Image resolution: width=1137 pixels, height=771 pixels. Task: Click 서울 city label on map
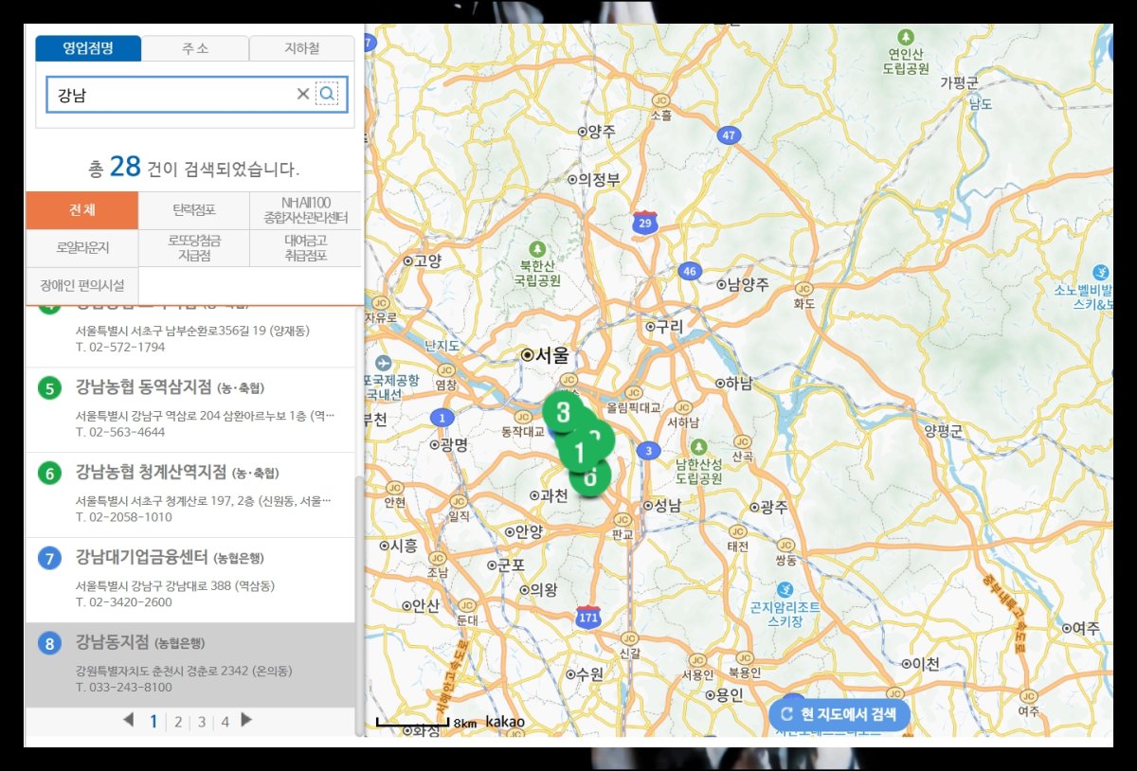point(547,355)
